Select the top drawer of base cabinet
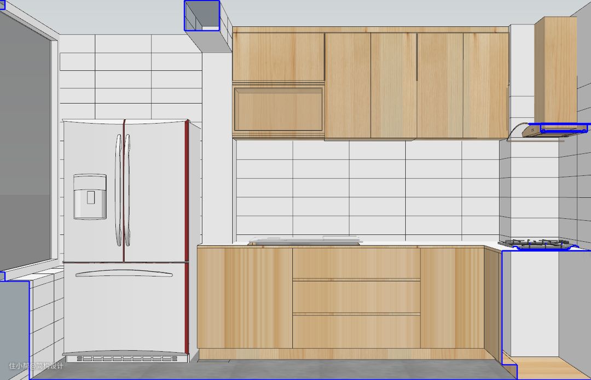591x380 pixels. 356,264
